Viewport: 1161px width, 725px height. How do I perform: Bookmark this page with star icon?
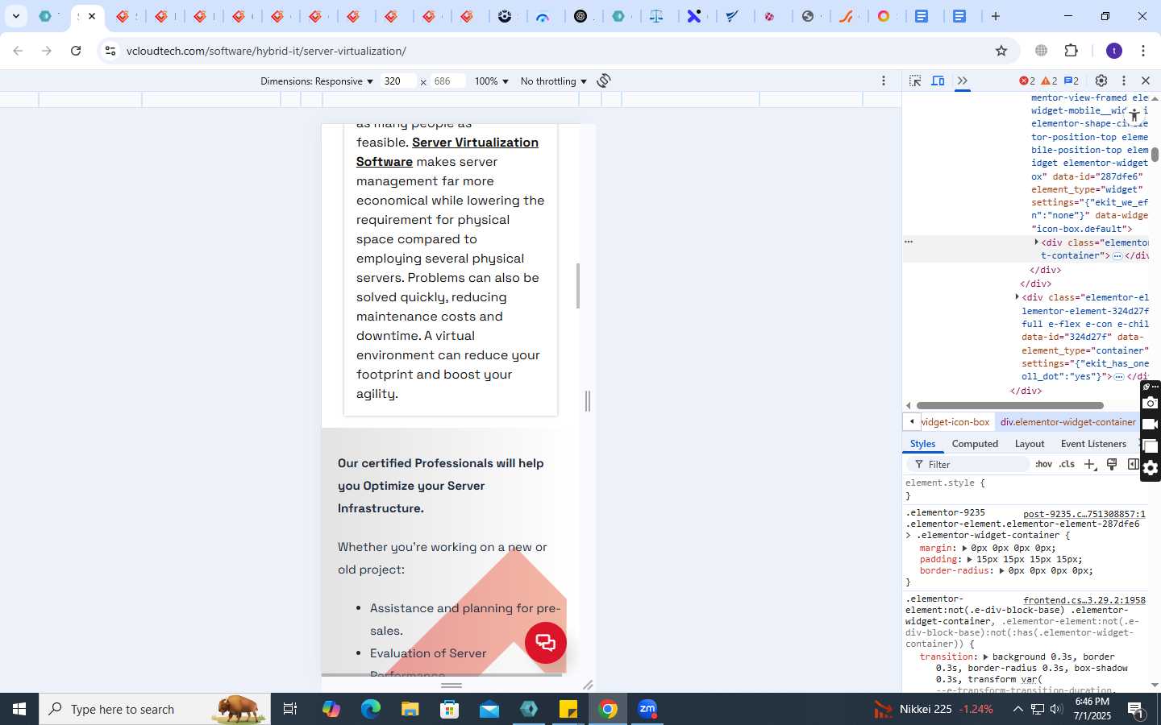(x=1001, y=51)
